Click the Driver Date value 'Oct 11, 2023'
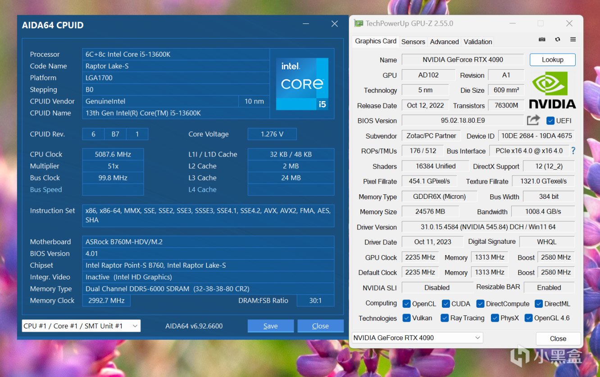 (x=432, y=242)
